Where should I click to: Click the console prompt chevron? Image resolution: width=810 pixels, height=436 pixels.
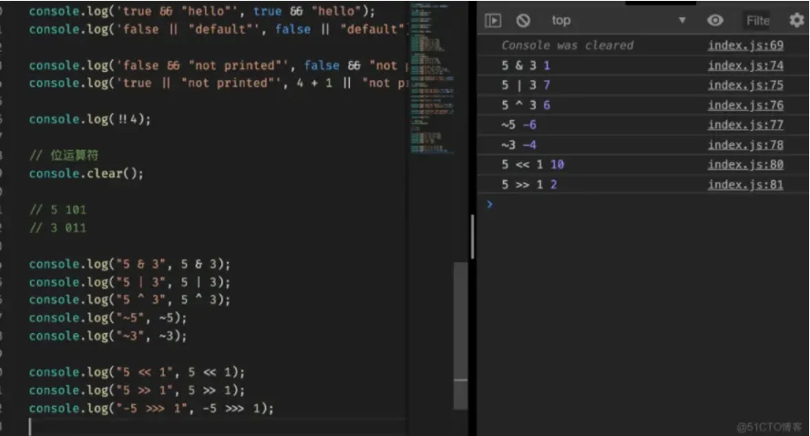coord(489,204)
